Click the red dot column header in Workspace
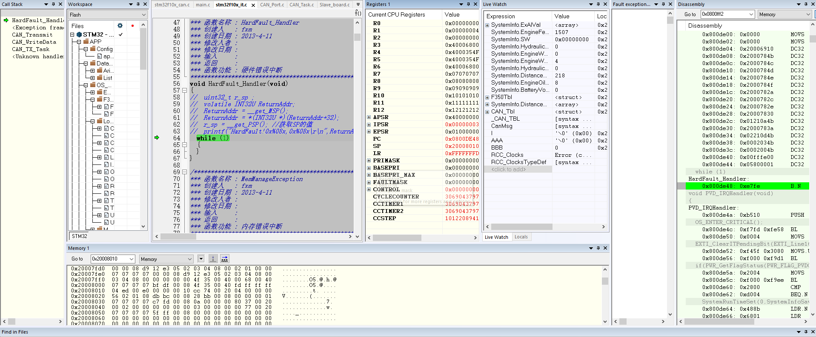Viewport: 816px width, 337px height. [x=132, y=25]
